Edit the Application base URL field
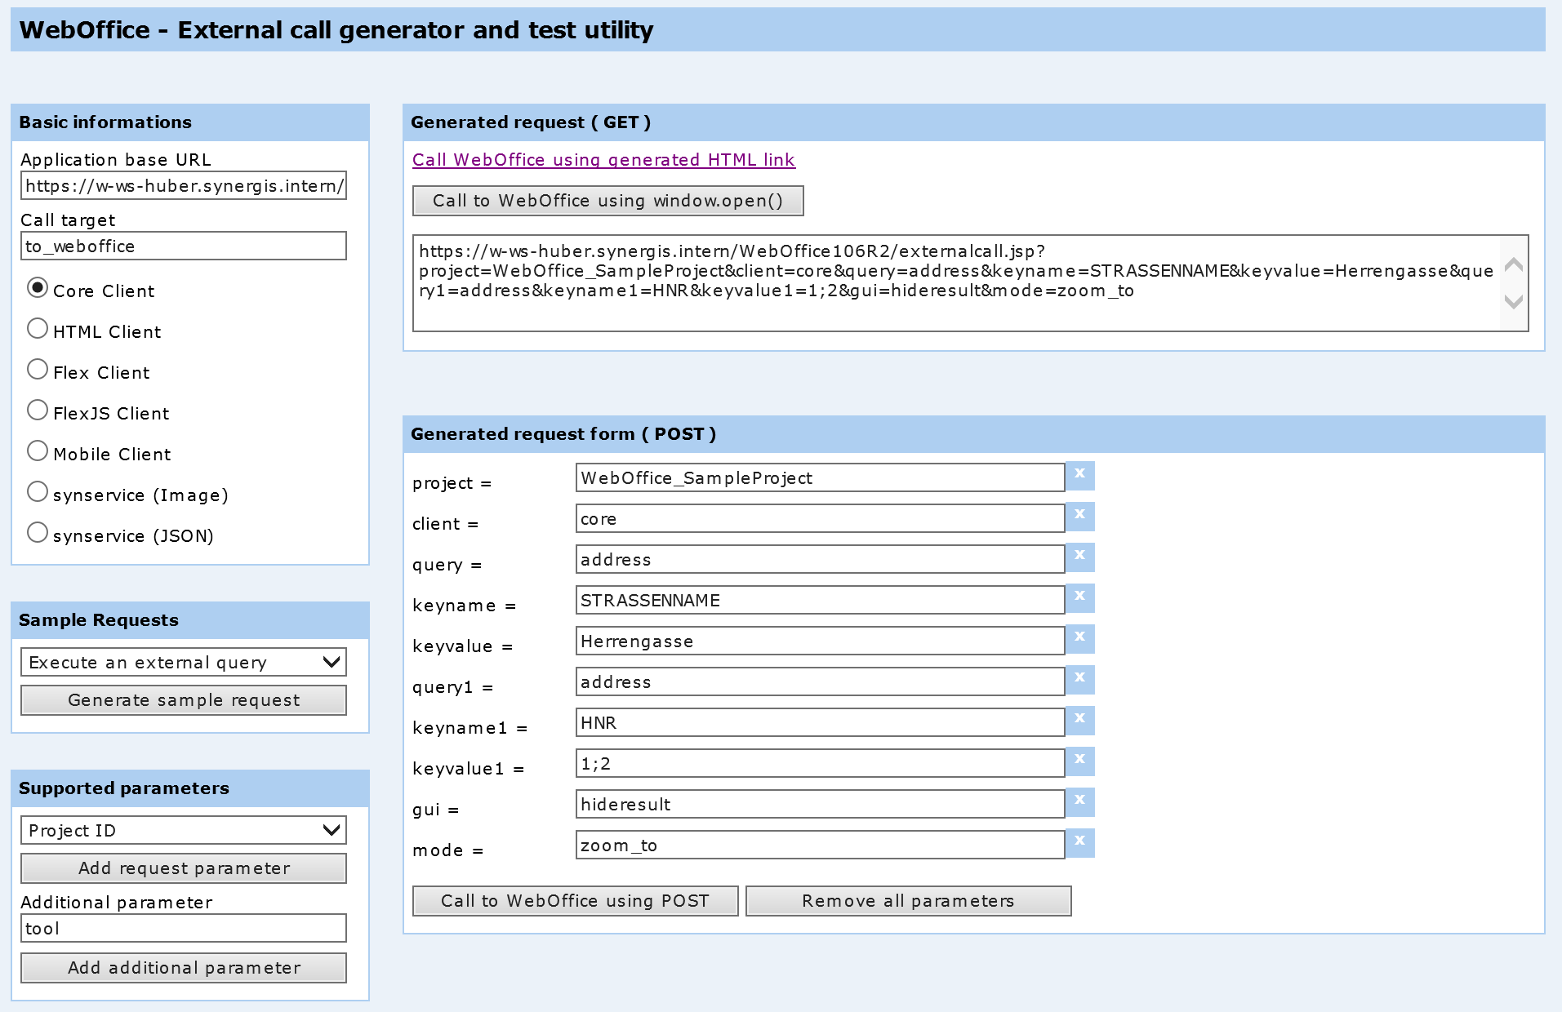1562x1012 pixels. (x=183, y=185)
